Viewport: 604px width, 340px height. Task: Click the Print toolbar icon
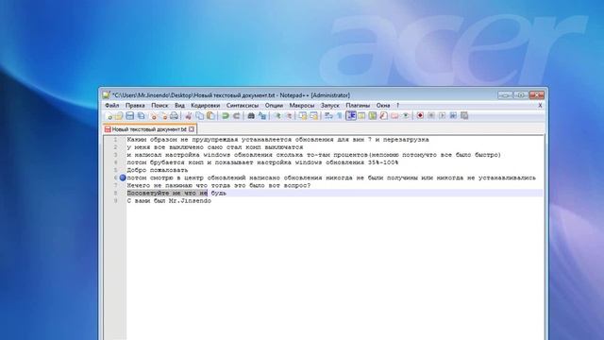point(174,115)
